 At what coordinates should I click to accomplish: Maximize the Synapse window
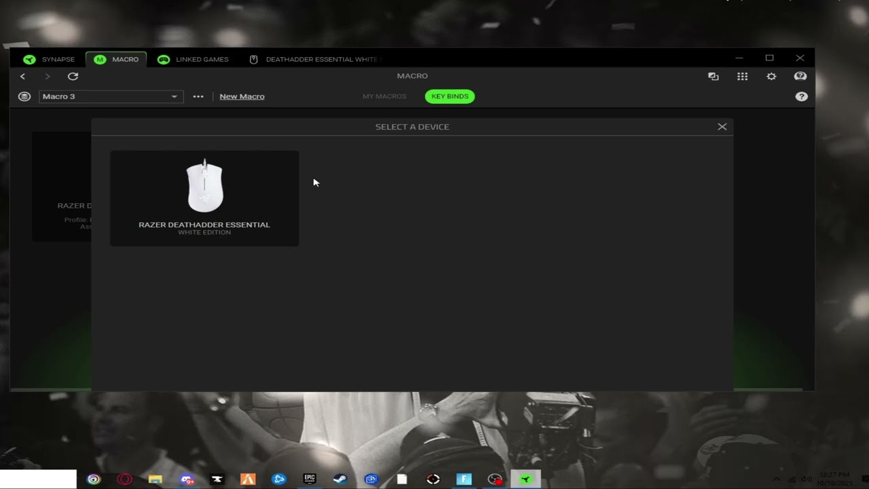tap(769, 58)
